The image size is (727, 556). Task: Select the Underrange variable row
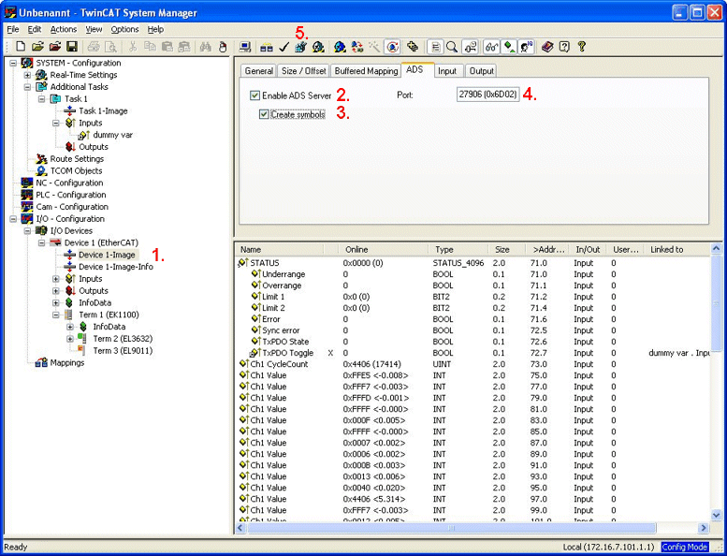tap(473, 274)
